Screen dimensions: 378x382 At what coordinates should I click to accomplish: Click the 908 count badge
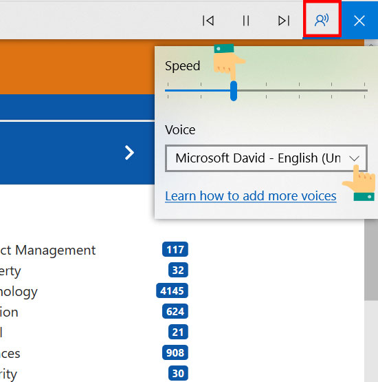tap(175, 352)
